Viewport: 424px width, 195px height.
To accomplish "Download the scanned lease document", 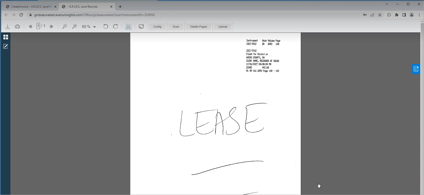I will click(8, 27).
